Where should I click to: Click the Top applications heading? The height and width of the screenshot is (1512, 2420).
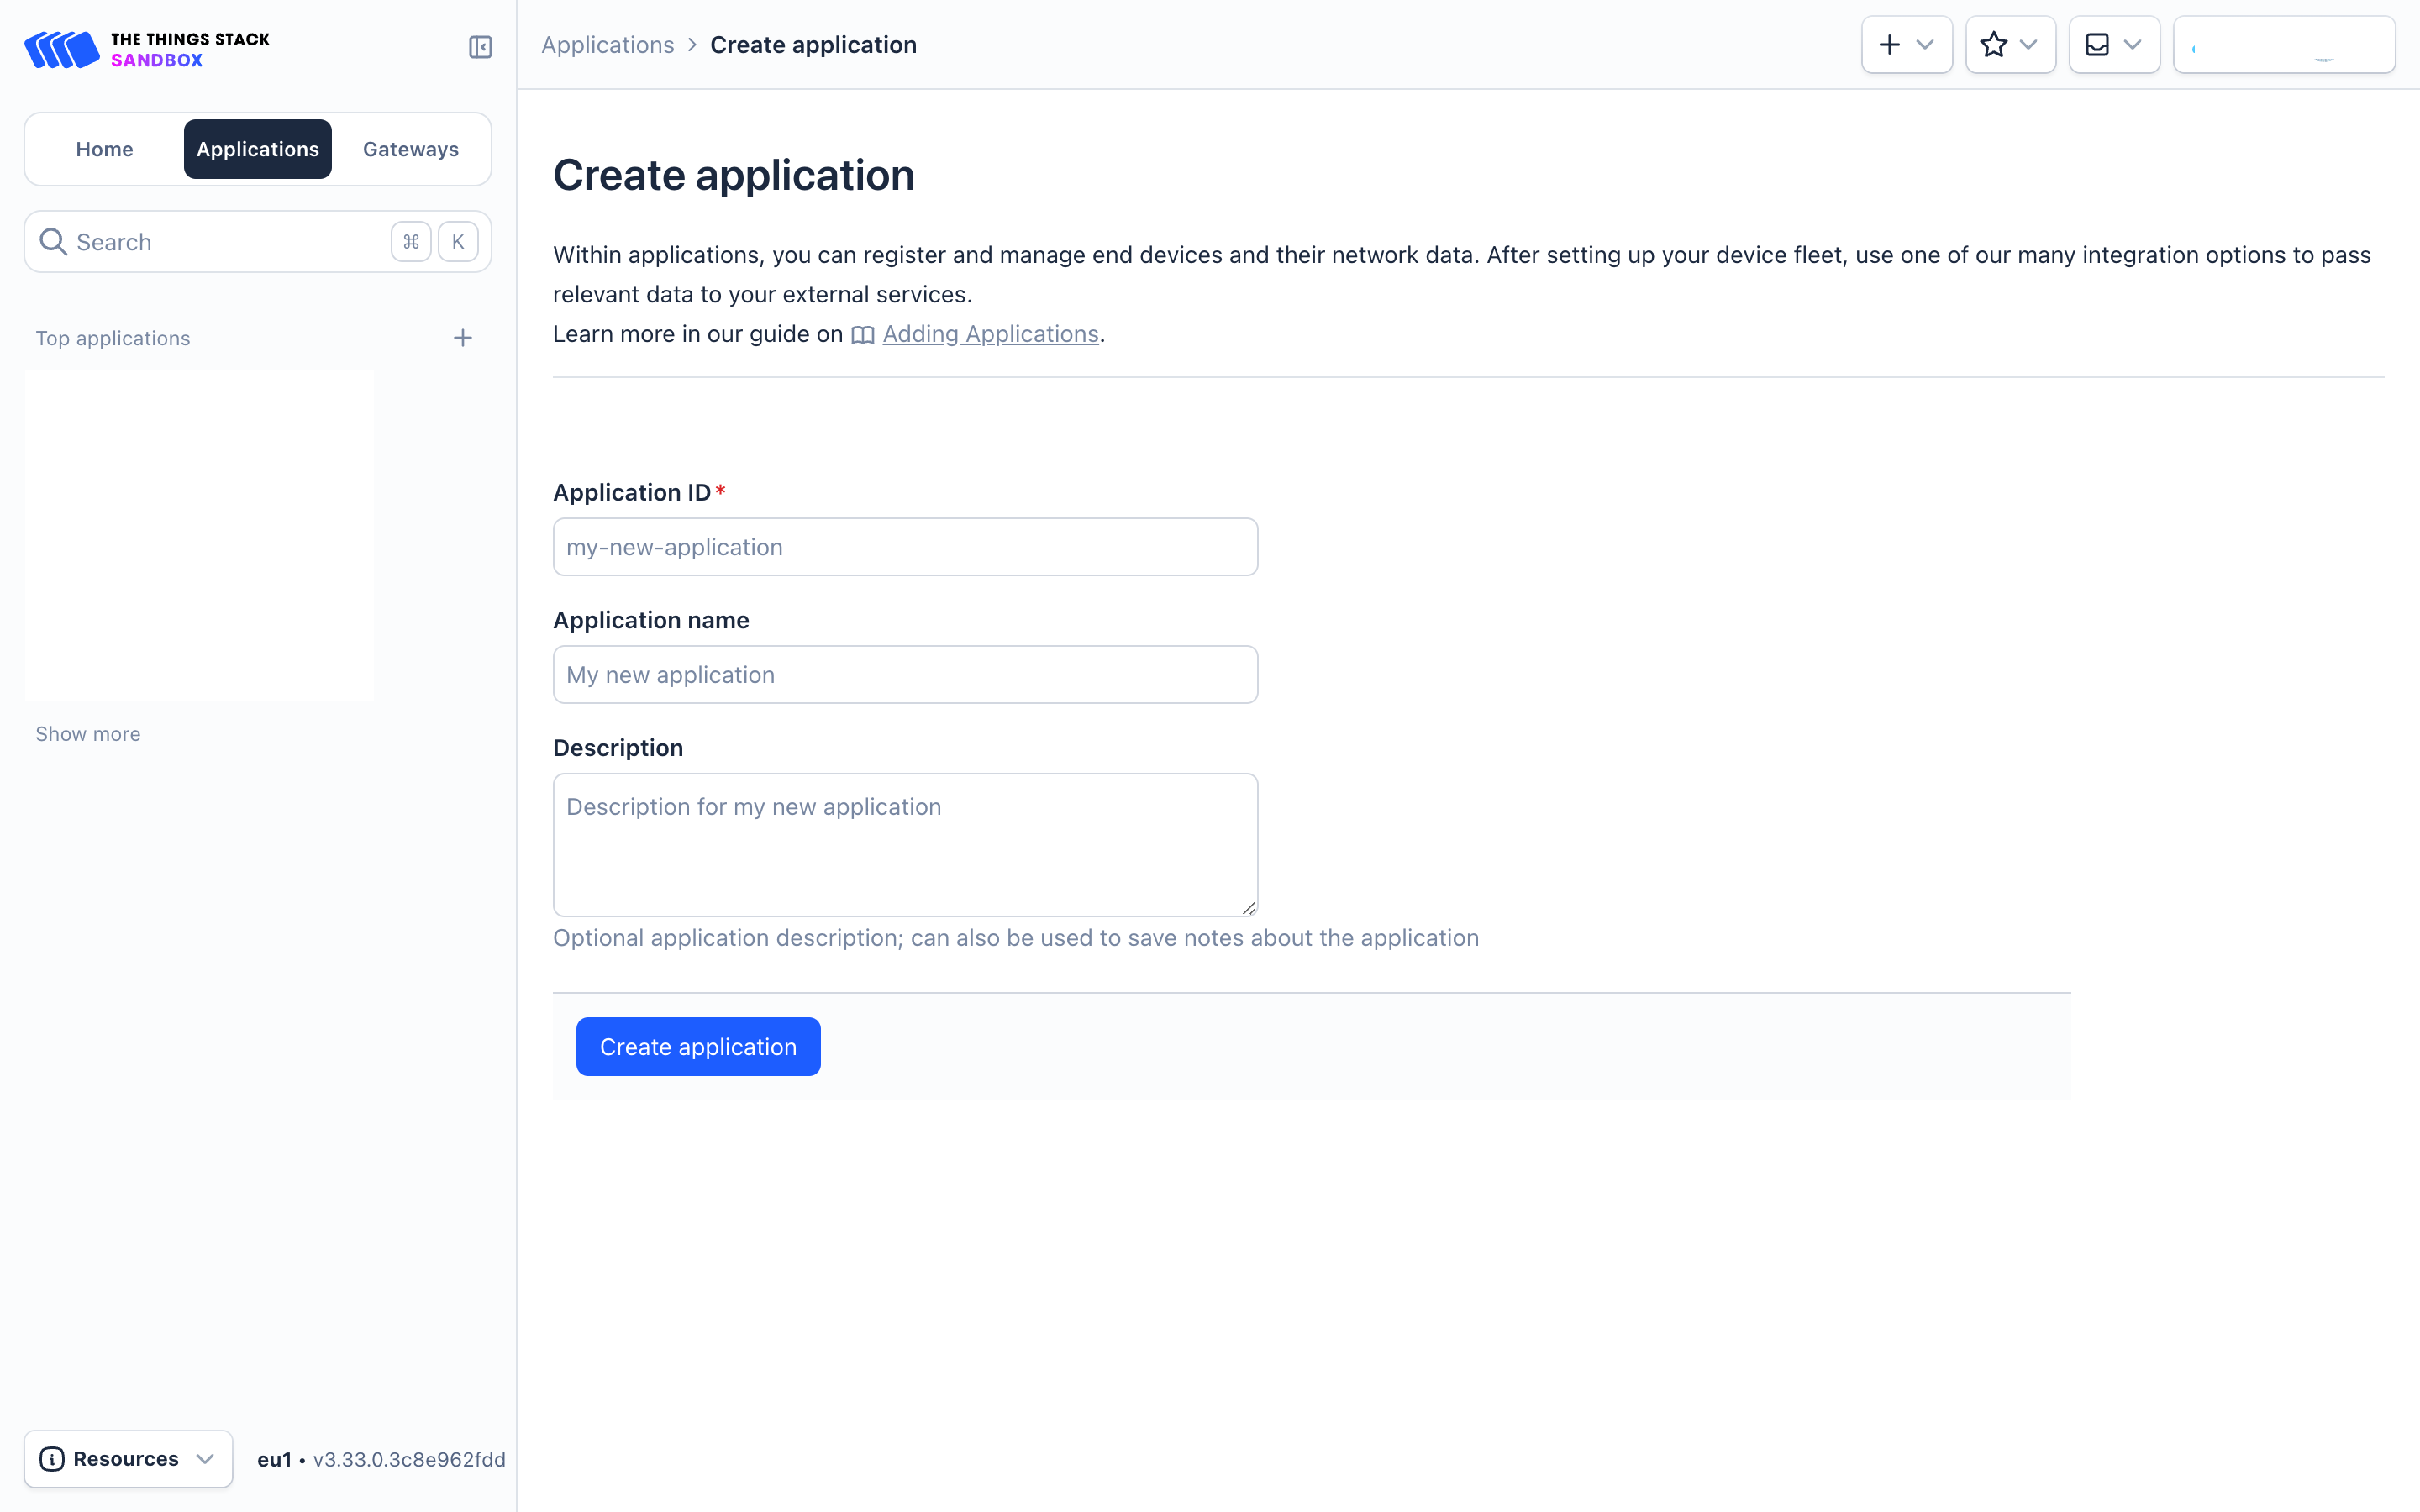(113, 338)
